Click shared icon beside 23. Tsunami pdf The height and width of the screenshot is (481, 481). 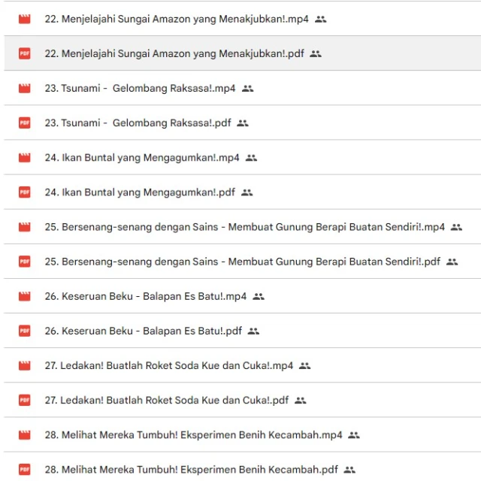pyautogui.click(x=242, y=123)
